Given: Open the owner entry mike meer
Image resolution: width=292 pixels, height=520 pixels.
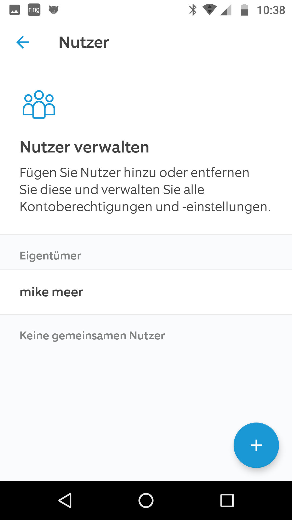Looking at the screenshot, I should (x=52, y=292).
